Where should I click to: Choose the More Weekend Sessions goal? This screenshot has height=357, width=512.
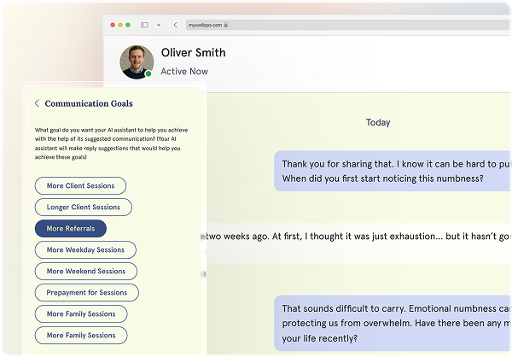tap(85, 271)
